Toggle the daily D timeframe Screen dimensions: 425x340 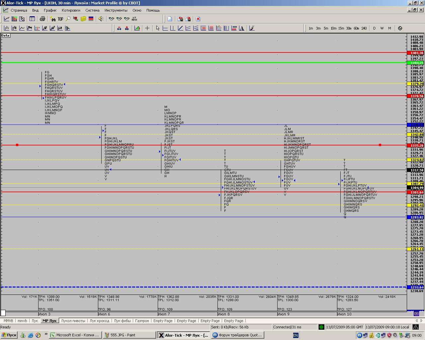374,28
